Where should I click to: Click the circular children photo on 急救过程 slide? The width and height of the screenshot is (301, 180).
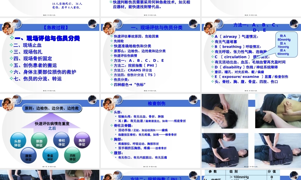pyautogui.click(x=8, y=28)
